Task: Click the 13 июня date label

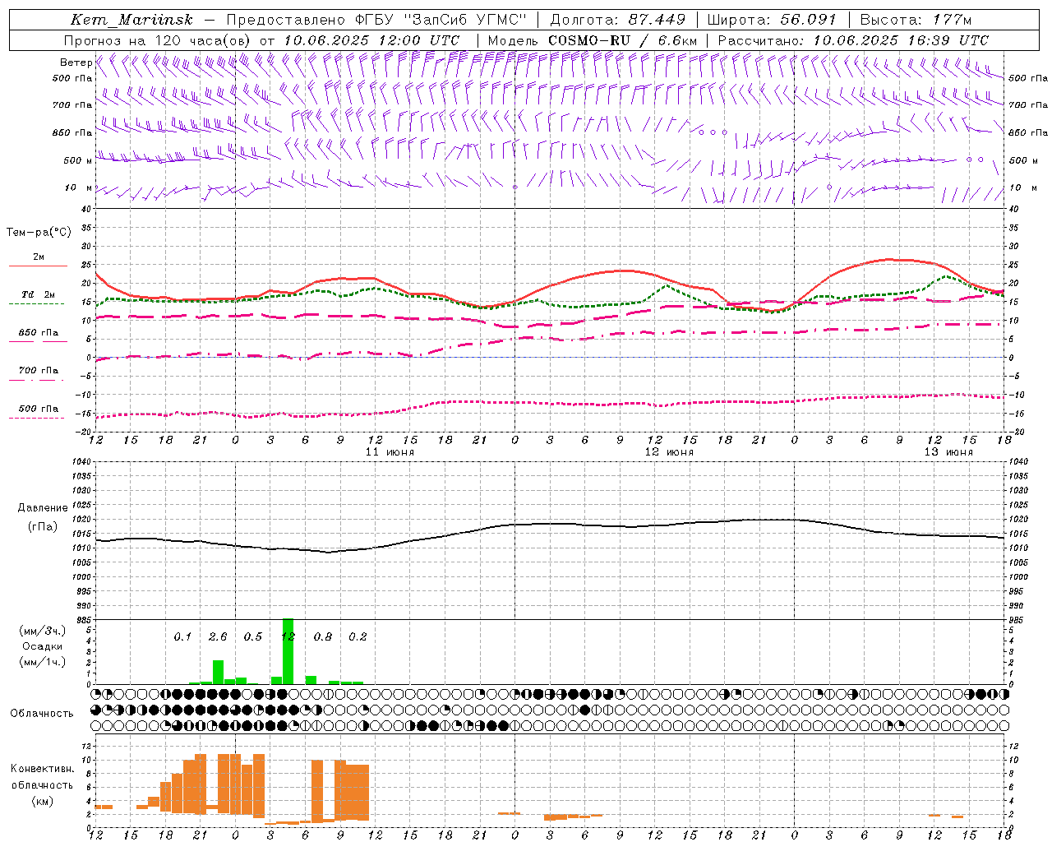Action: point(948,452)
